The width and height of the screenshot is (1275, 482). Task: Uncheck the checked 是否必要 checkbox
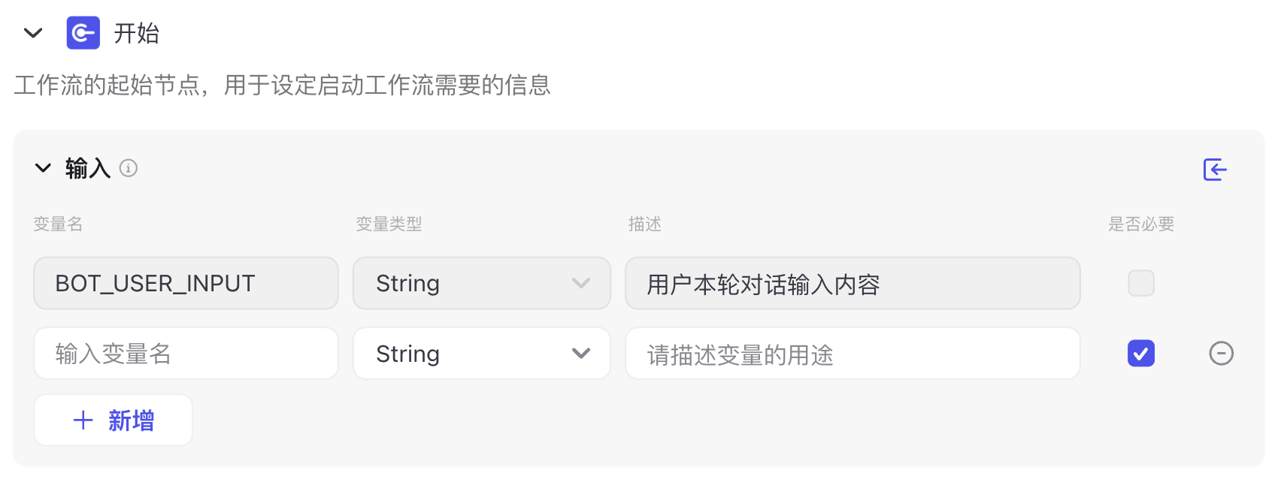click(x=1140, y=354)
